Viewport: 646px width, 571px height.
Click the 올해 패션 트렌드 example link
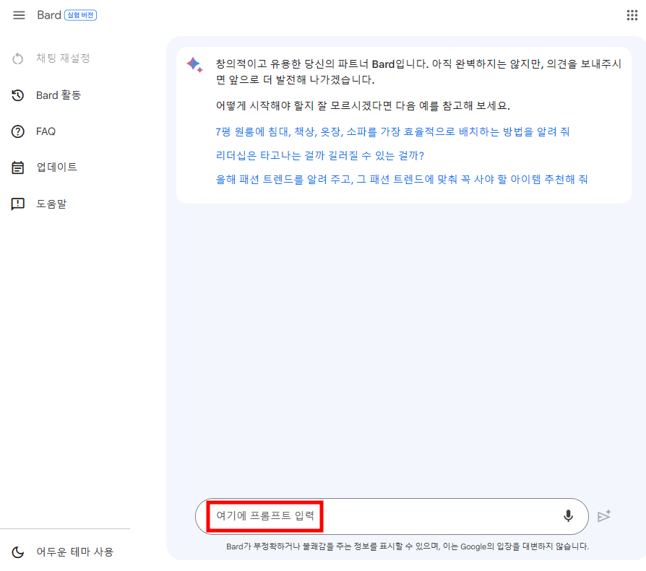pyautogui.click(x=402, y=180)
